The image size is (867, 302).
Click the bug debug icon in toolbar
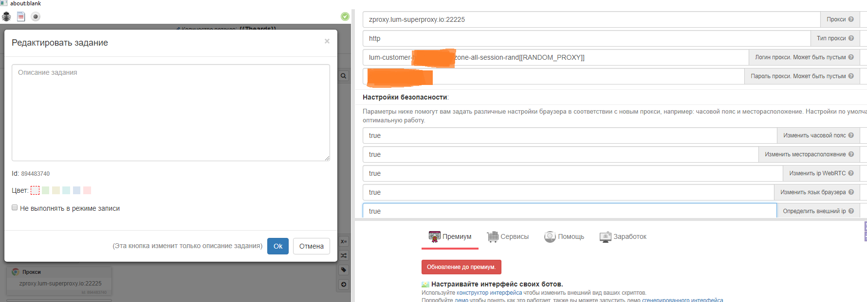6,17
